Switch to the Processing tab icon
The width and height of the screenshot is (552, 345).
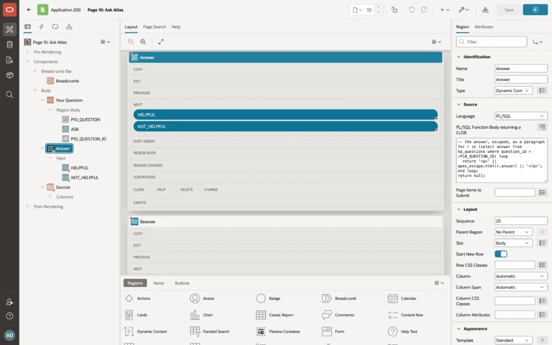(55, 26)
